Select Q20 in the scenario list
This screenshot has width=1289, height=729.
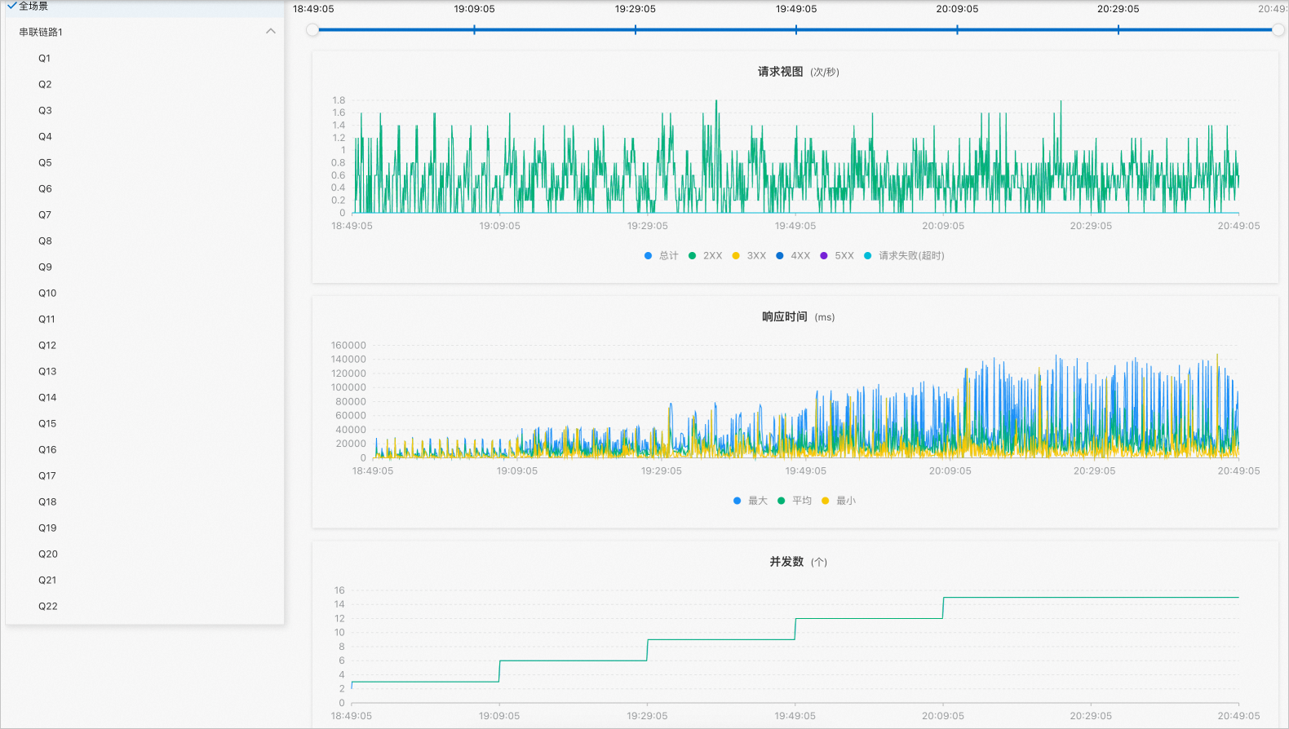click(144, 554)
